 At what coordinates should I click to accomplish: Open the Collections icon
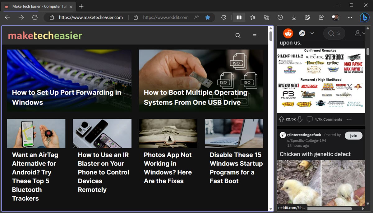pyautogui.click(x=266, y=17)
